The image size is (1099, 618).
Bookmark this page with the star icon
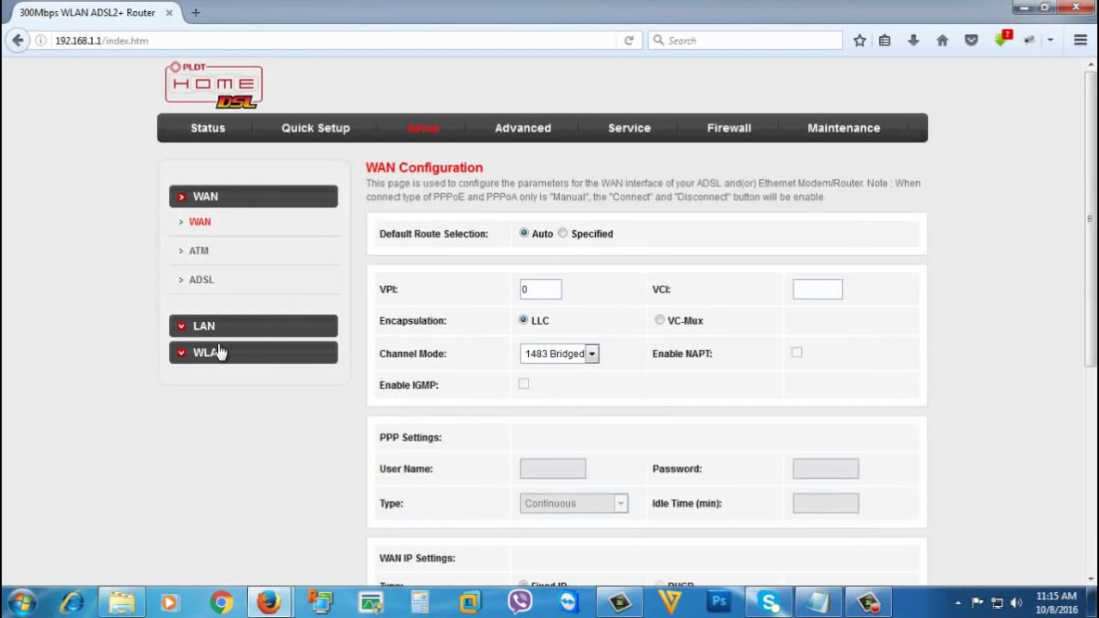click(859, 40)
